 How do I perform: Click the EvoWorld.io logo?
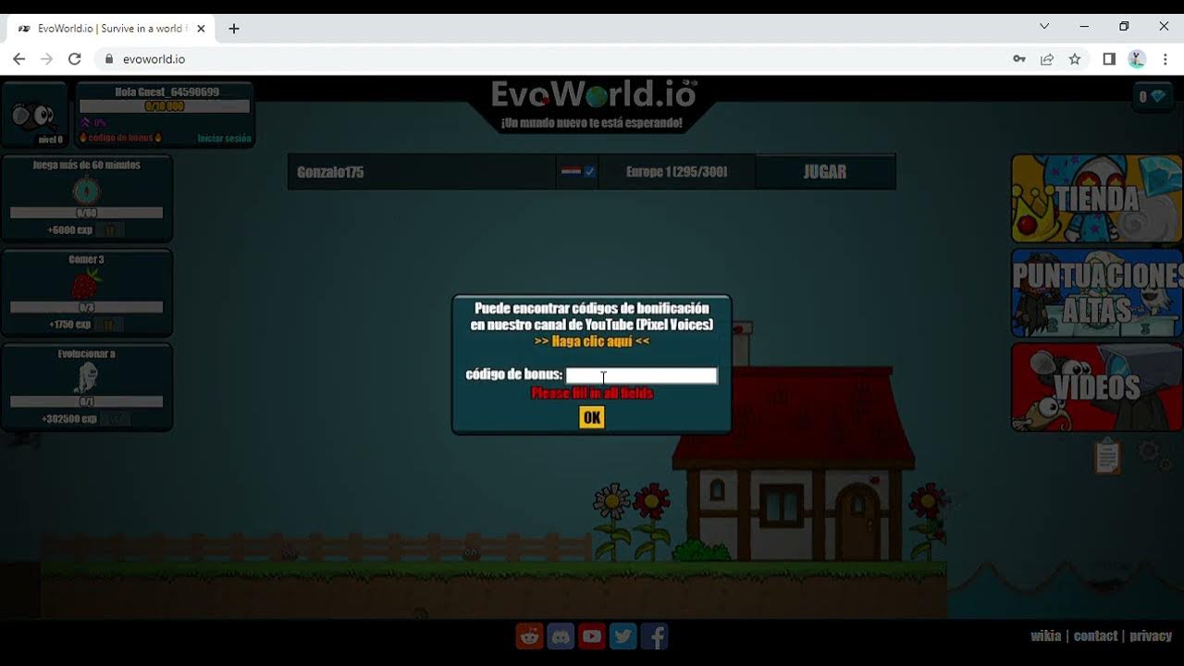593,95
